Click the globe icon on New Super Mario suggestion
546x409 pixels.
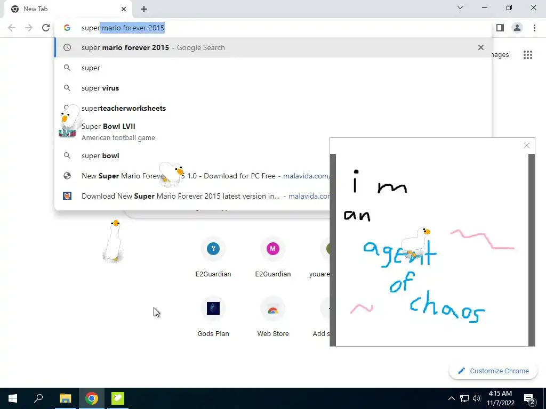[x=67, y=176]
